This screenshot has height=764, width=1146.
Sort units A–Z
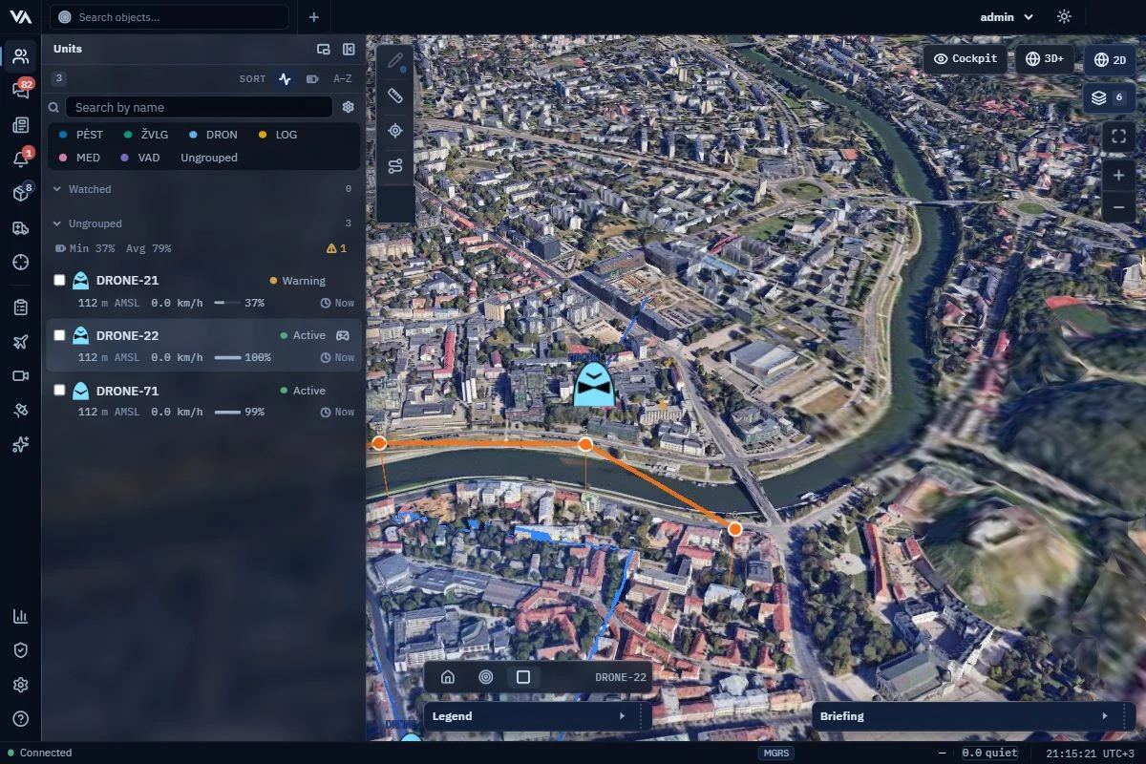(342, 78)
